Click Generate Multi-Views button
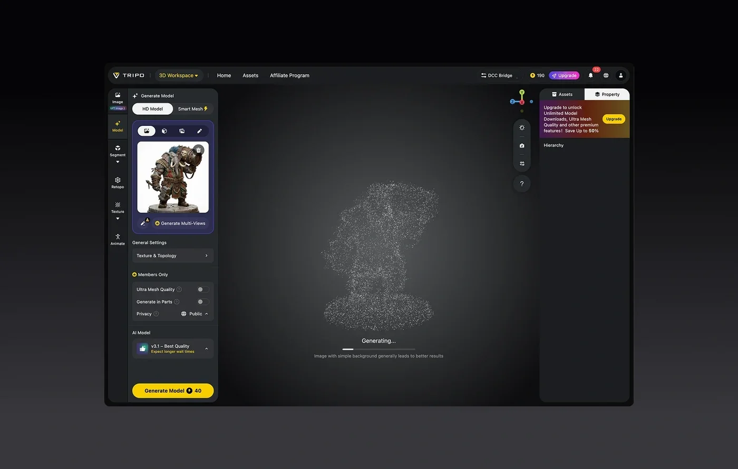Screen dimensions: 738x469 tap(180, 223)
